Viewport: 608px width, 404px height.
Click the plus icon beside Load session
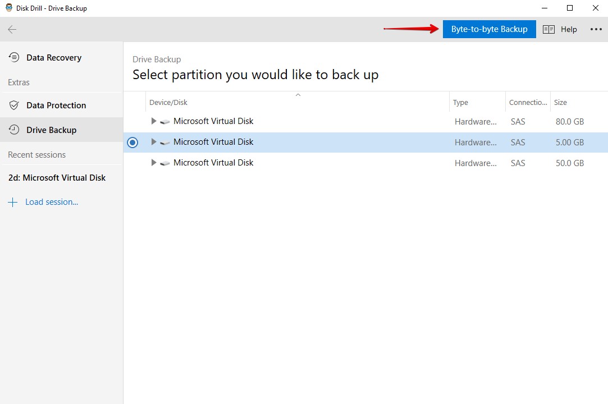(12, 202)
